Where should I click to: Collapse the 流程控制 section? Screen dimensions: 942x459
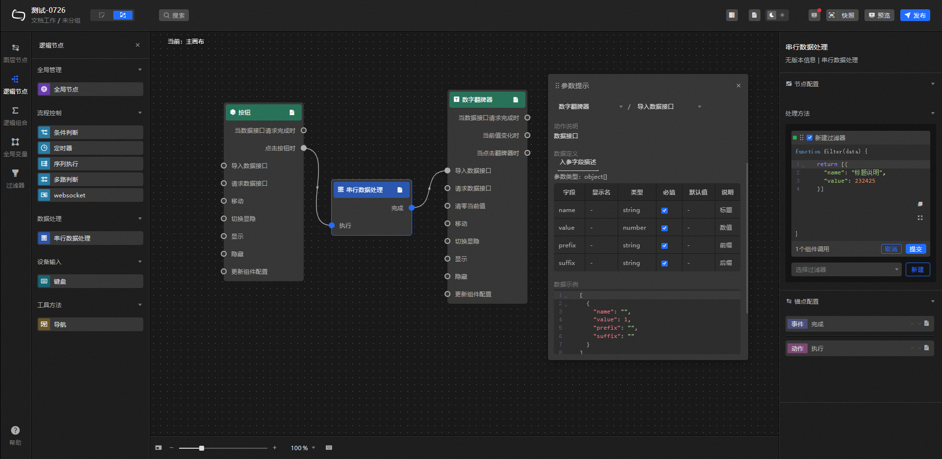click(x=140, y=113)
